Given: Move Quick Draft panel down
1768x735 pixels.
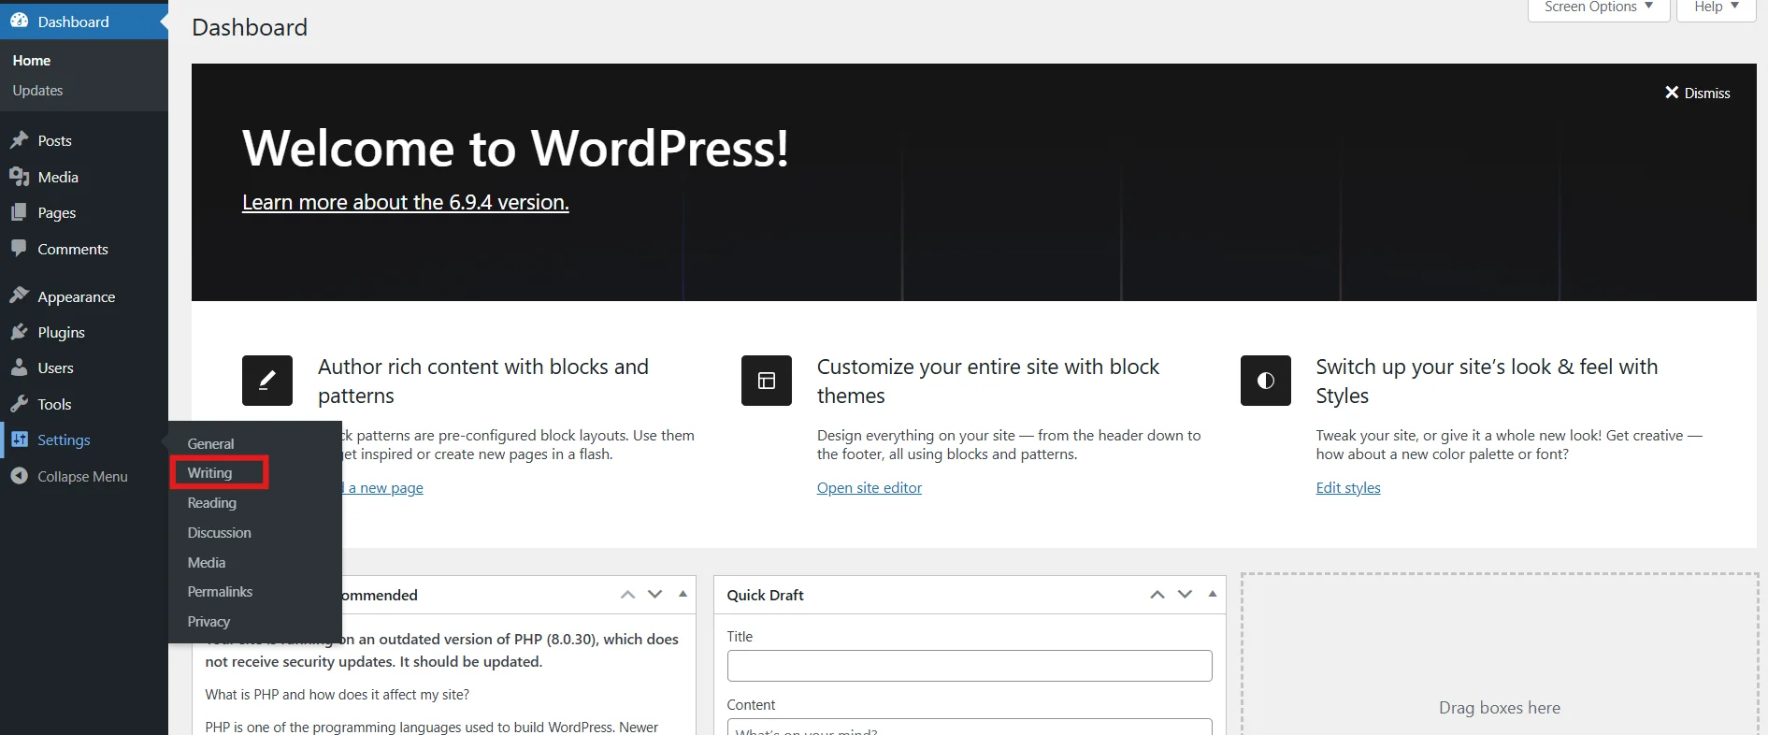Looking at the screenshot, I should coord(1185,595).
